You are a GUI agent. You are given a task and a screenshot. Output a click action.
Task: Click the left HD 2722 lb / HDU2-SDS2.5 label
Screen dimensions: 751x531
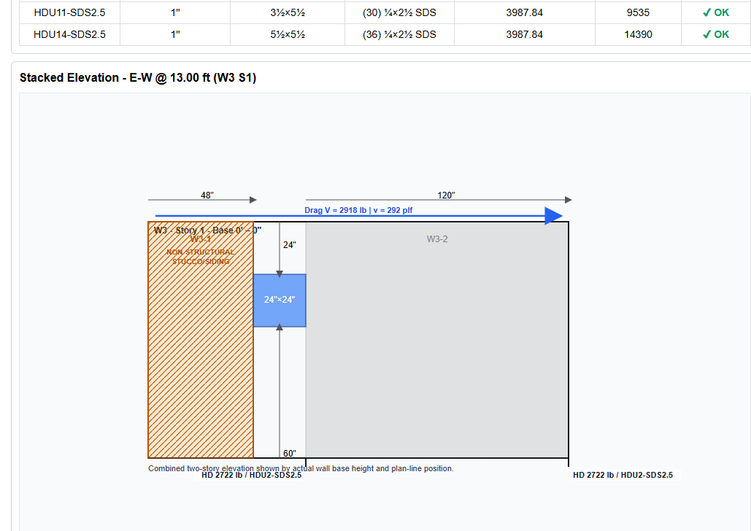pyautogui.click(x=252, y=475)
